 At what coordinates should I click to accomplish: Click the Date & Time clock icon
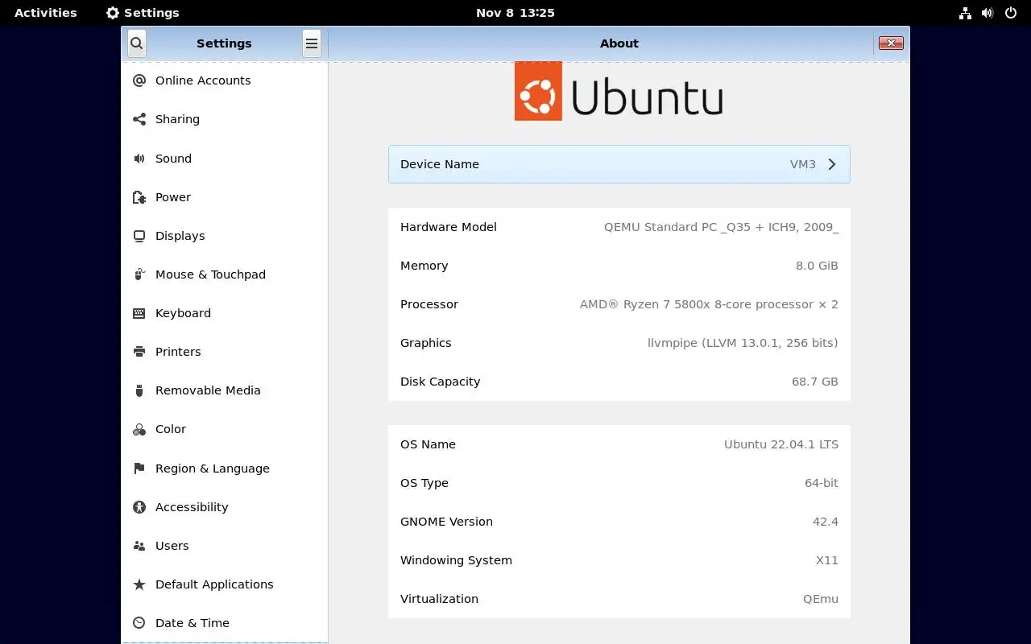(139, 623)
